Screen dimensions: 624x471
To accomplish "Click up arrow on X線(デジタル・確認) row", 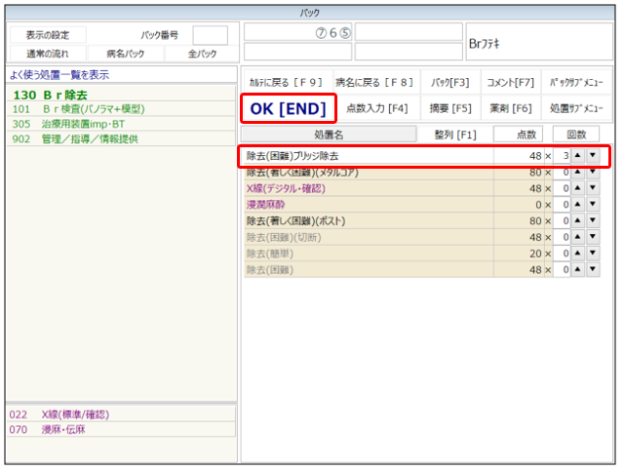I will point(578,188).
